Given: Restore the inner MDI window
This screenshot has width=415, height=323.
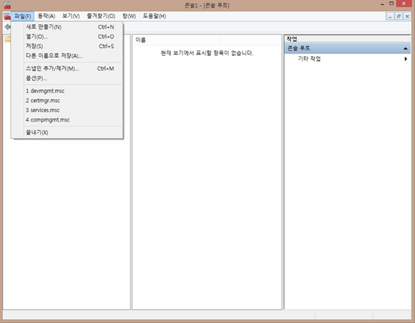Looking at the screenshot, I should [x=398, y=17].
